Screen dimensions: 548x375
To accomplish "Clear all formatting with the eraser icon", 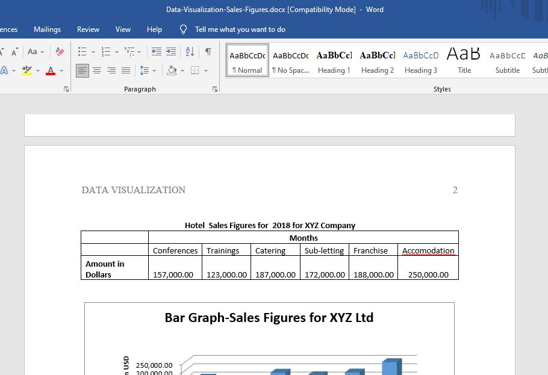I will 60,52.
